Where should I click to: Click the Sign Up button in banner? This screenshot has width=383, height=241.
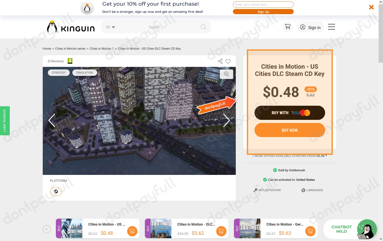[263, 12]
